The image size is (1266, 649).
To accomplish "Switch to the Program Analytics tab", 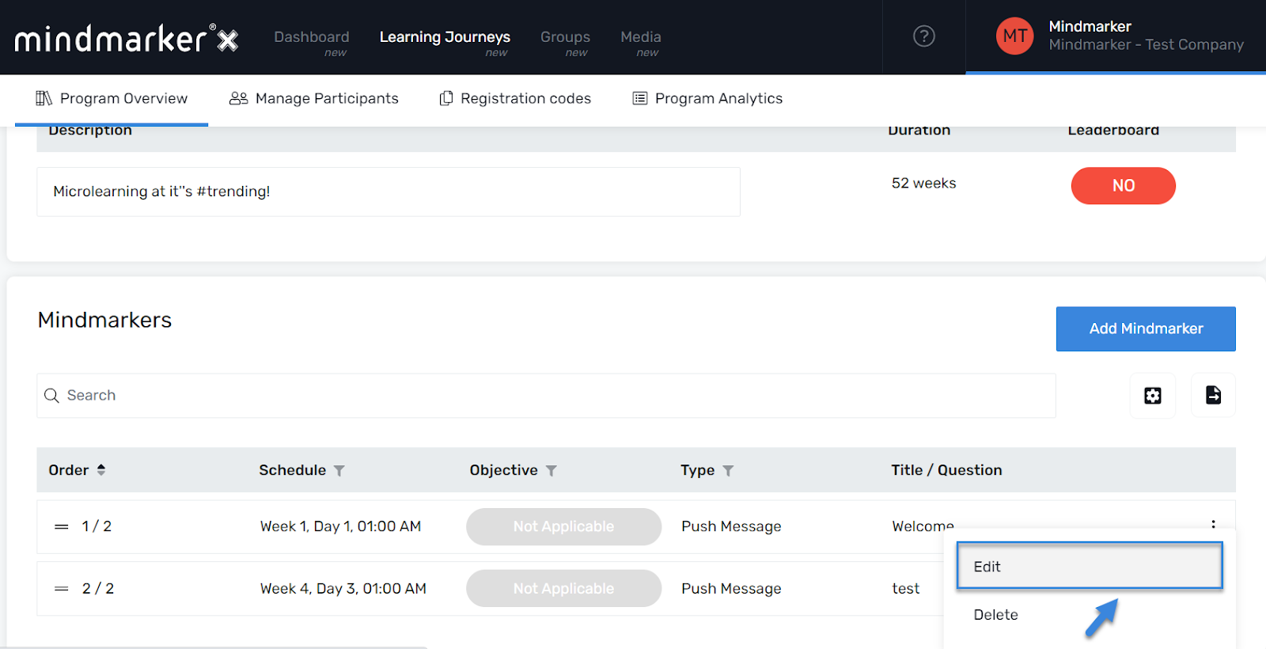I will click(x=707, y=98).
